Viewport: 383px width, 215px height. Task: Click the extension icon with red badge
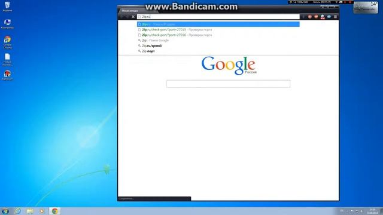323,17
